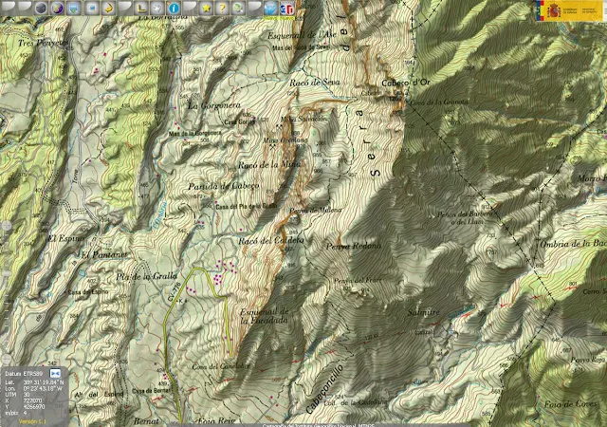Click the Cabeçoncillo label

click(x=324, y=389)
